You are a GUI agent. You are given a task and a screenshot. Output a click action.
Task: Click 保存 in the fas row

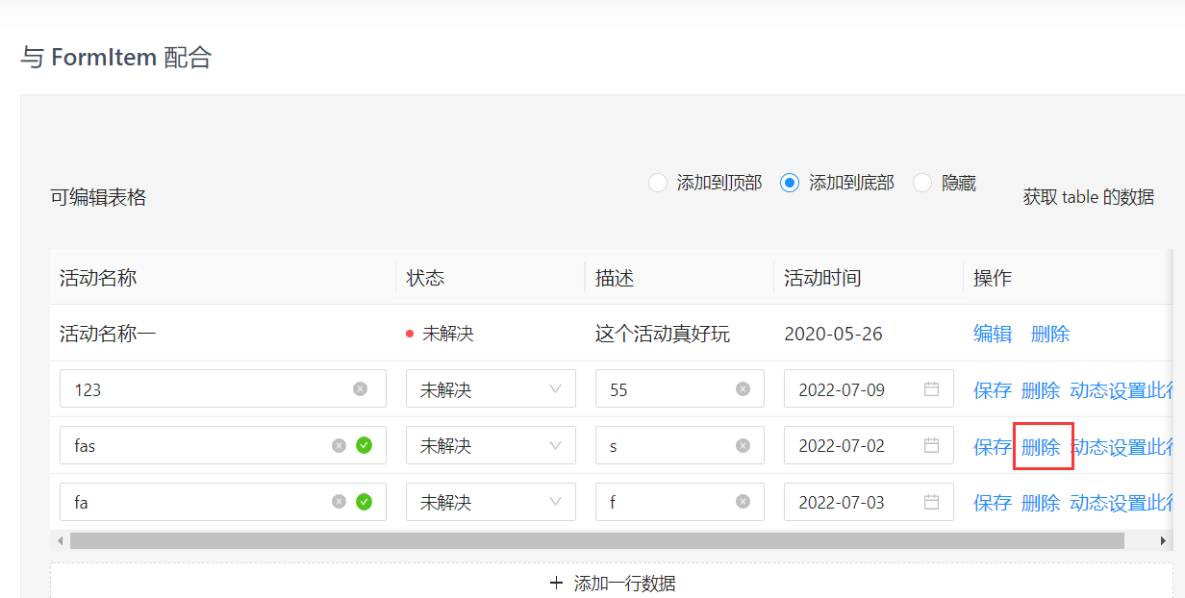pyautogui.click(x=993, y=446)
